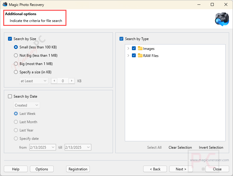Click the Close button at bottom
Screen dimensions: 233x176
(217, 169)
